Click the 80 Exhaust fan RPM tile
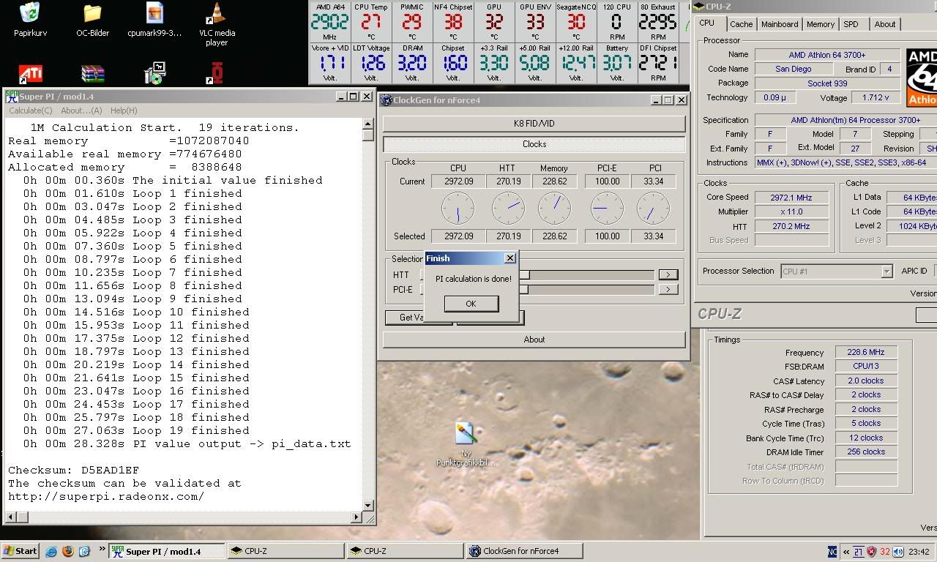The image size is (937, 562). coord(658,22)
